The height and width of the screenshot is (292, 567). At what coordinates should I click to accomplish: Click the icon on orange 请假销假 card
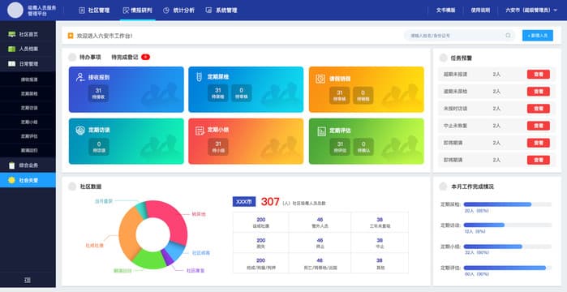(x=320, y=79)
